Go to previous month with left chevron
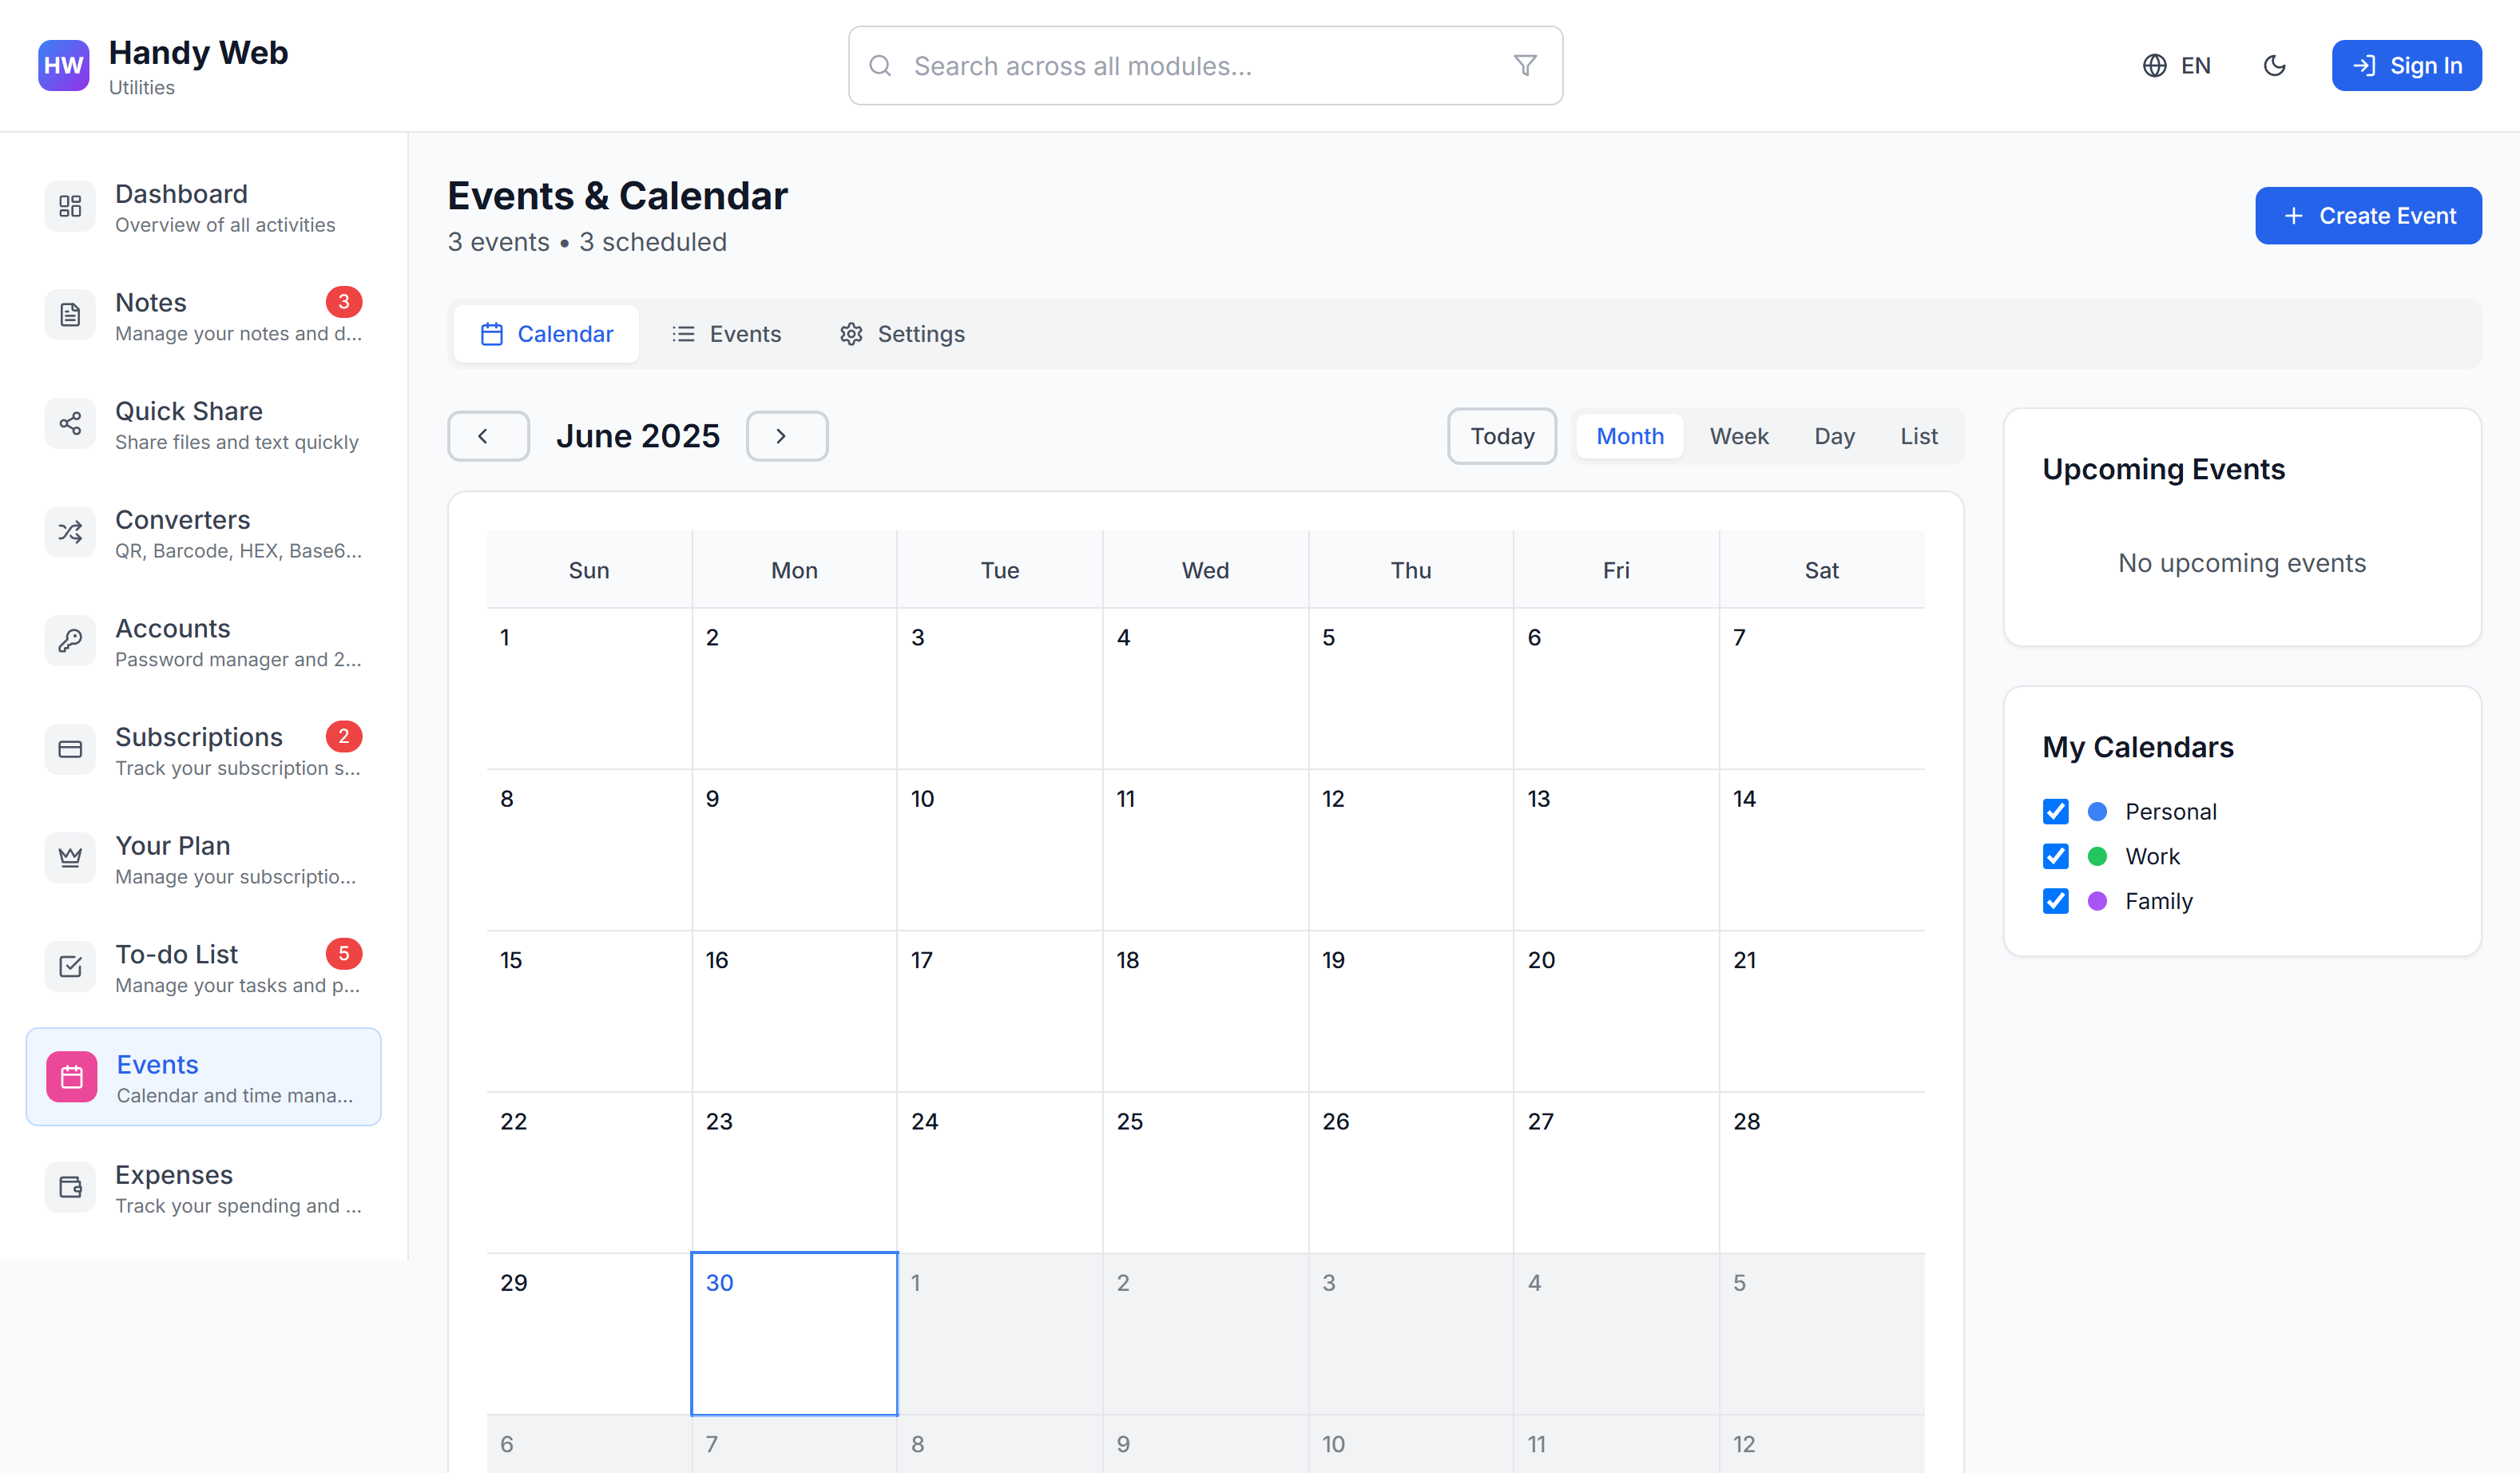 pyautogui.click(x=487, y=436)
